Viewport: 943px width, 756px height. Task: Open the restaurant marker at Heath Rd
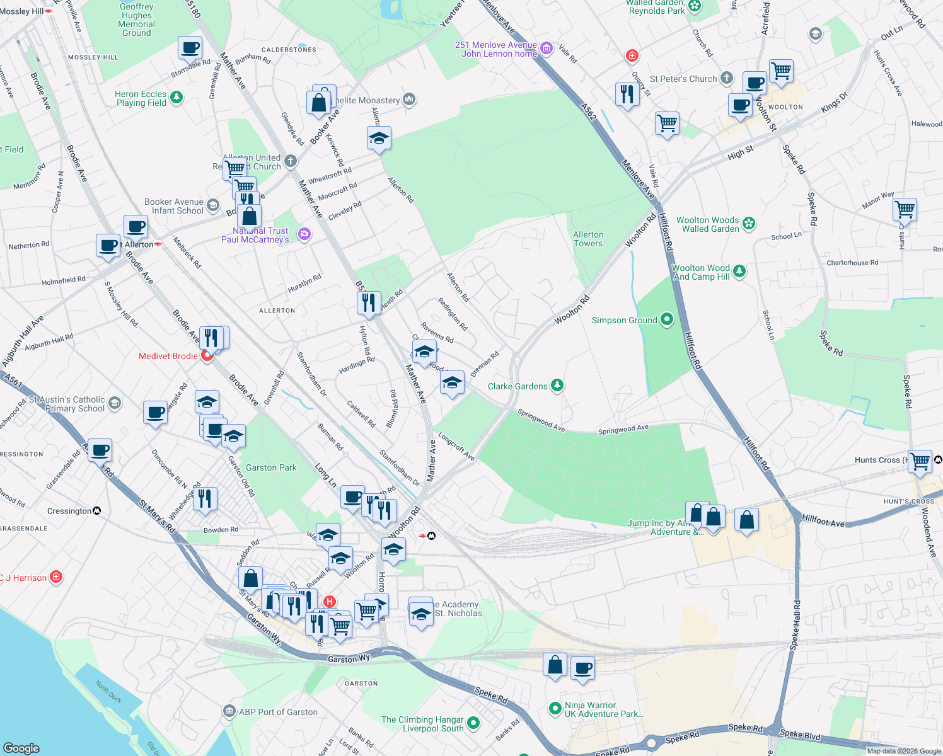click(369, 303)
